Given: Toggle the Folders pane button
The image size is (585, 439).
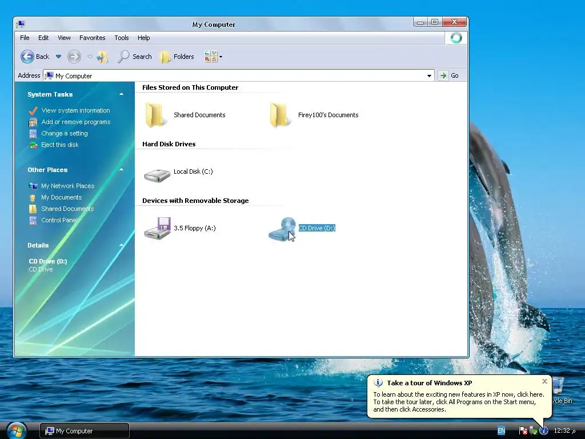Looking at the screenshot, I should click(177, 57).
